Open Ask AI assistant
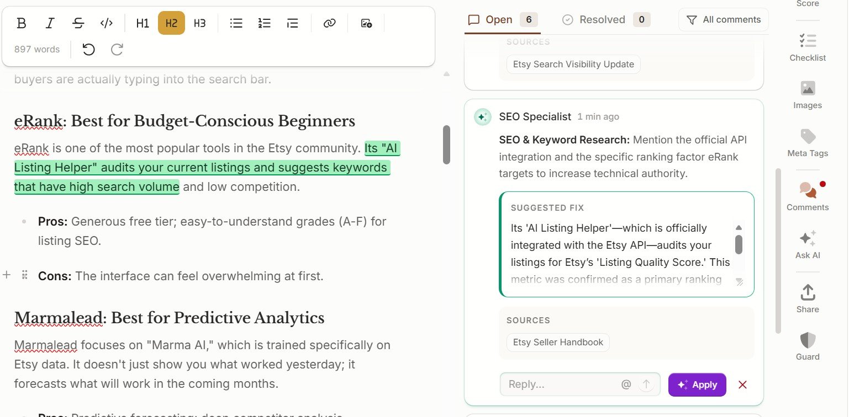Screen dimensions: 849x417 (808, 244)
